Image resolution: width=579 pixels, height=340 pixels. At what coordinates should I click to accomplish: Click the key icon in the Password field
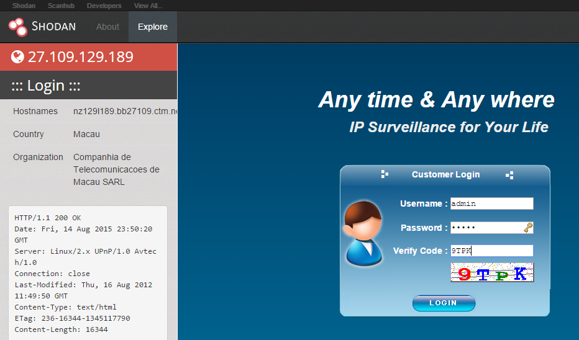click(x=528, y=228)
